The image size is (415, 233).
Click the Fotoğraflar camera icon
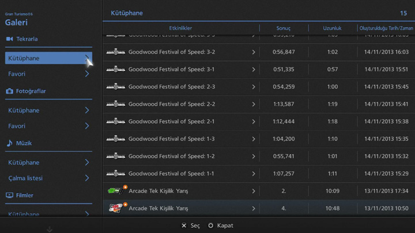tap(9, 91)
